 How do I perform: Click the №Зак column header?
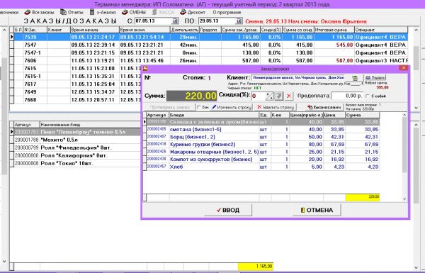tap(35, 30)
